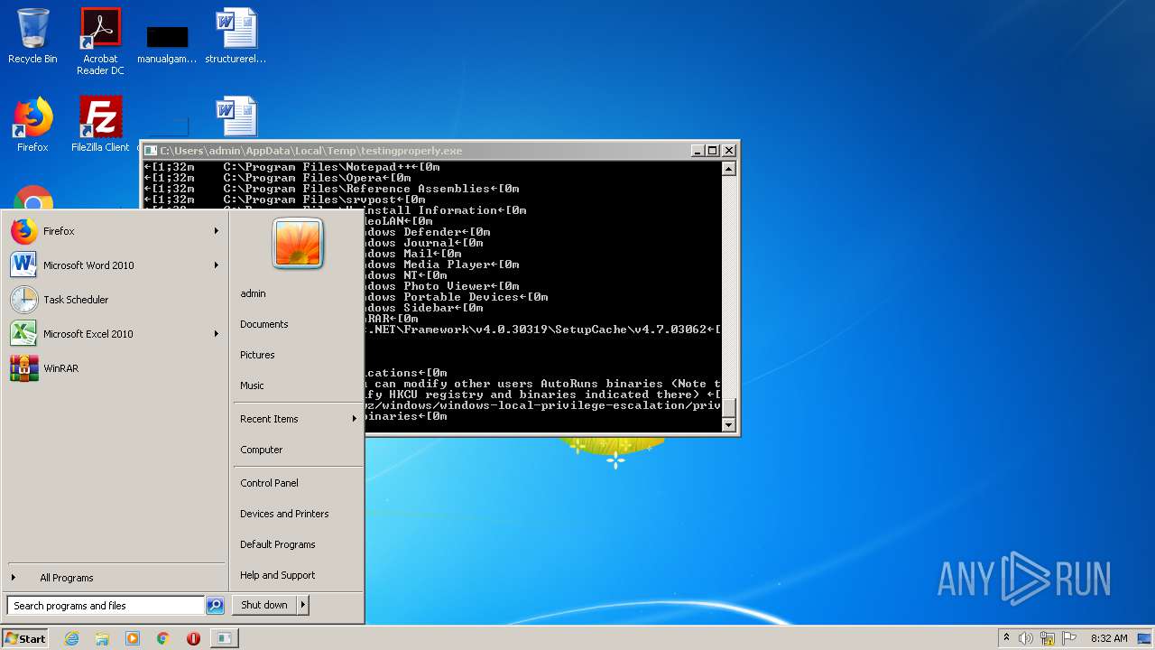Minimize the testingproperly.exe console window
This screenshot has height=650, width=1155.
(698, 151)
